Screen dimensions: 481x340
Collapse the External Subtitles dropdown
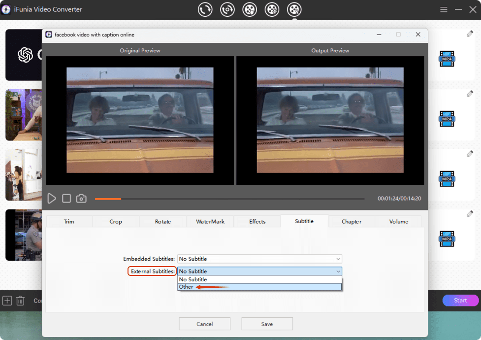click(338, 271)
